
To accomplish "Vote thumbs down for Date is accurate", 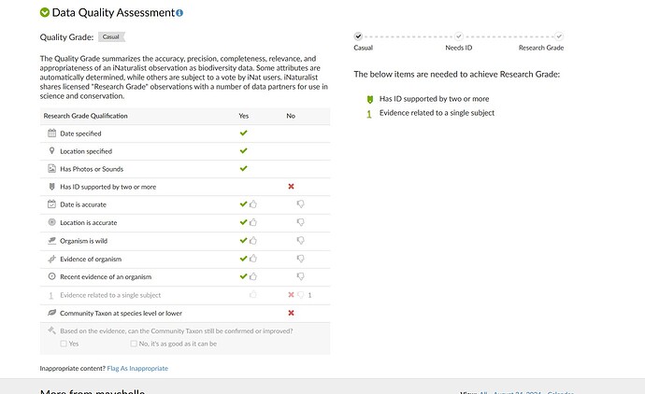I will click(301, 204).
